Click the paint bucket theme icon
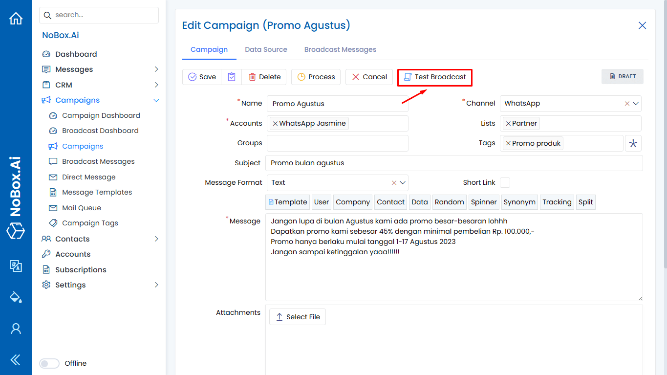 pyautogui.click(x=16, y=297)
